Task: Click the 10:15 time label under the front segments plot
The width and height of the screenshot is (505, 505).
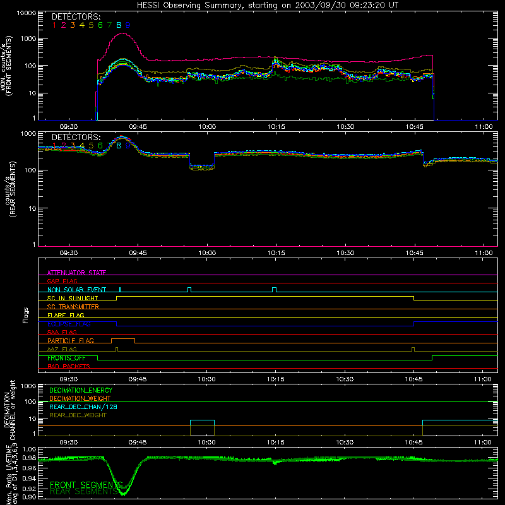Action: coord(276,127)
